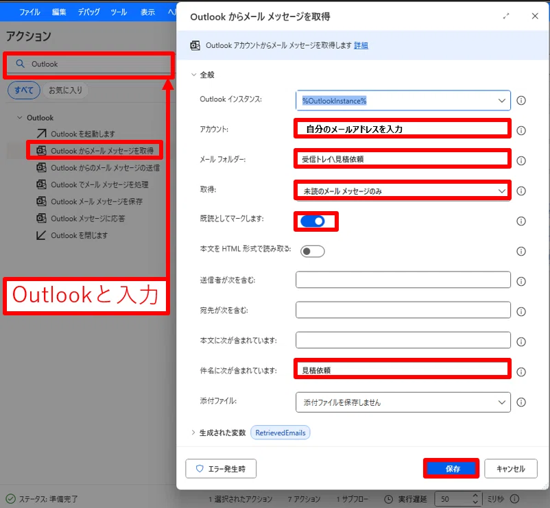Viewport: 550px width, 508px height.
Task: Click info icon for アカウント field
Action: [521, 130]
